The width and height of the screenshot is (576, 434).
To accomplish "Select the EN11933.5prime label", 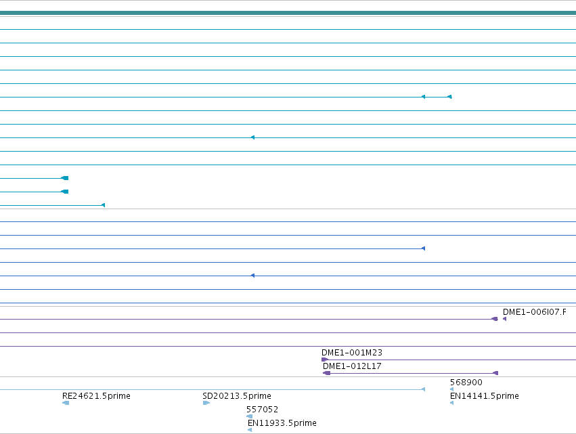I will point(282,423).
